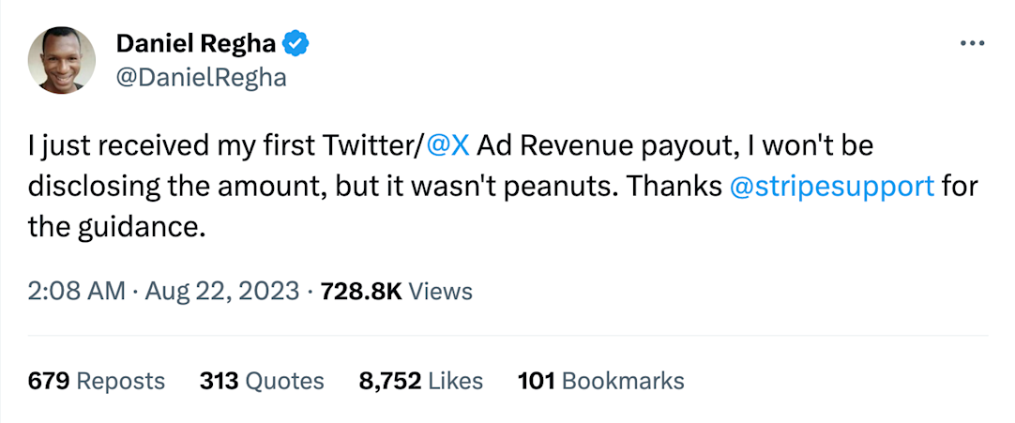Visit the @stripesupport mention
This screenshot has width=1015, height=423.
pos(831,186)
